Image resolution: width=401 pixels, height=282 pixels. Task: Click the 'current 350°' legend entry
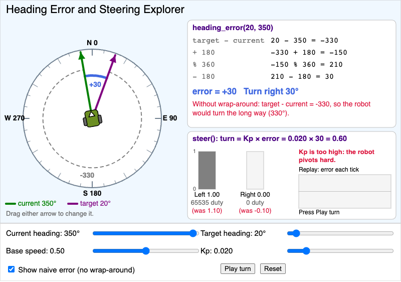[x=31, y=203]
